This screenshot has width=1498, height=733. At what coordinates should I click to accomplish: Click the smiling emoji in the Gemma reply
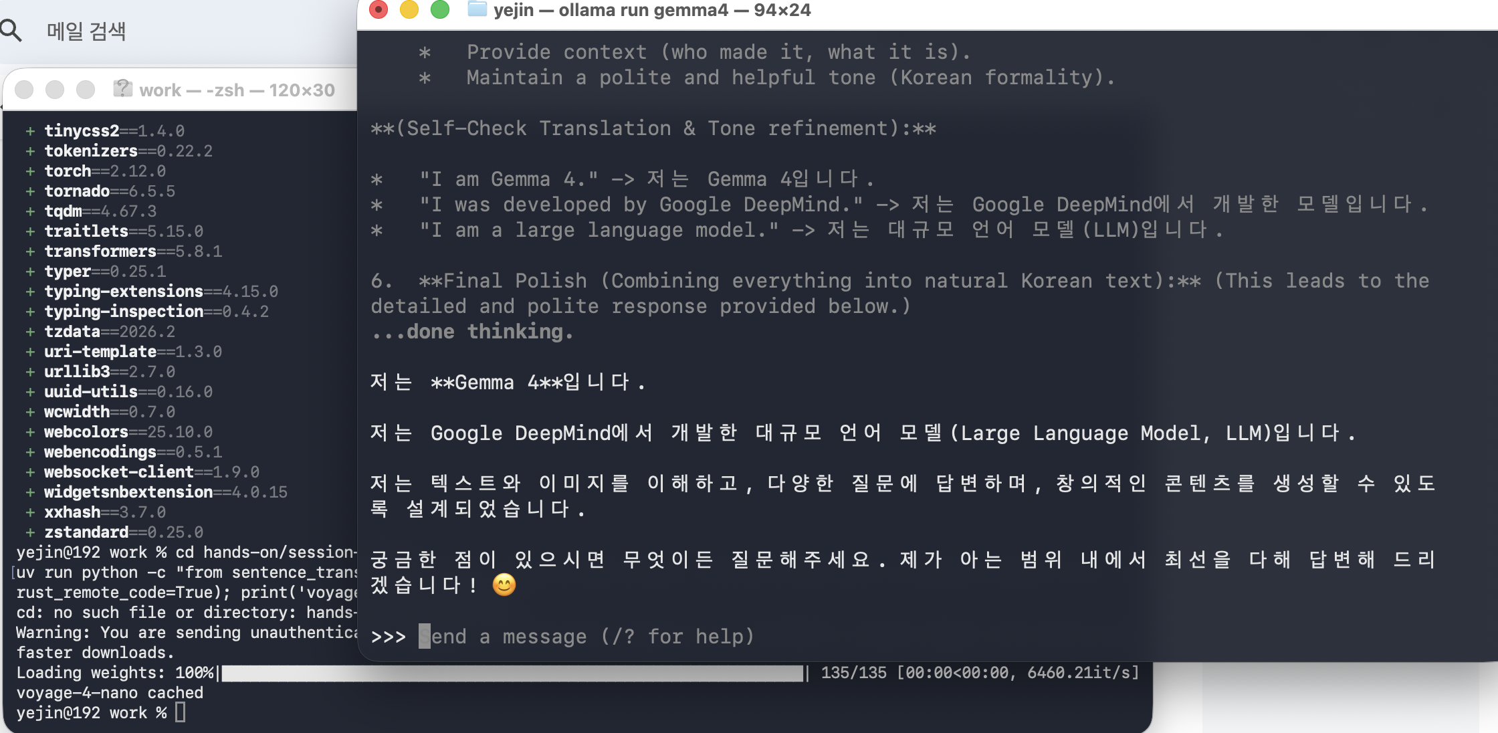(504, 585)
